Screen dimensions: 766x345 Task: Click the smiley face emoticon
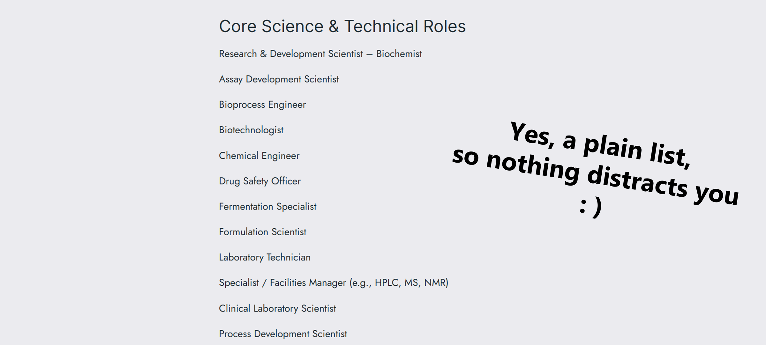pos(590,207)
